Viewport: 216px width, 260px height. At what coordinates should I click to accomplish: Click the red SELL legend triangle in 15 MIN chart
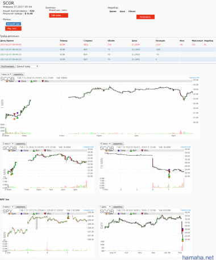click(142, 151)
